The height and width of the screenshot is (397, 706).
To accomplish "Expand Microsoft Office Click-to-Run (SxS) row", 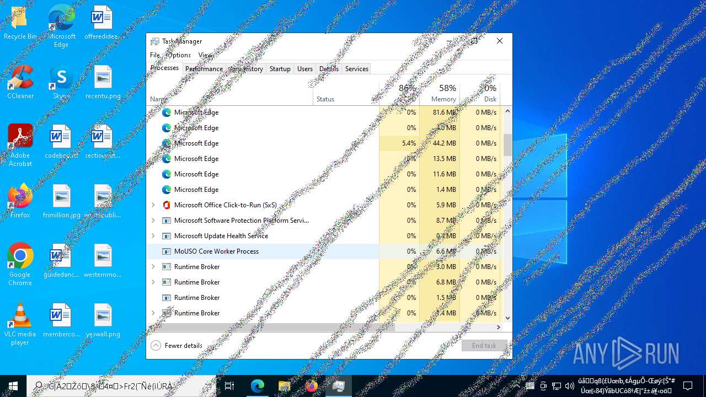I will point(153,205).
